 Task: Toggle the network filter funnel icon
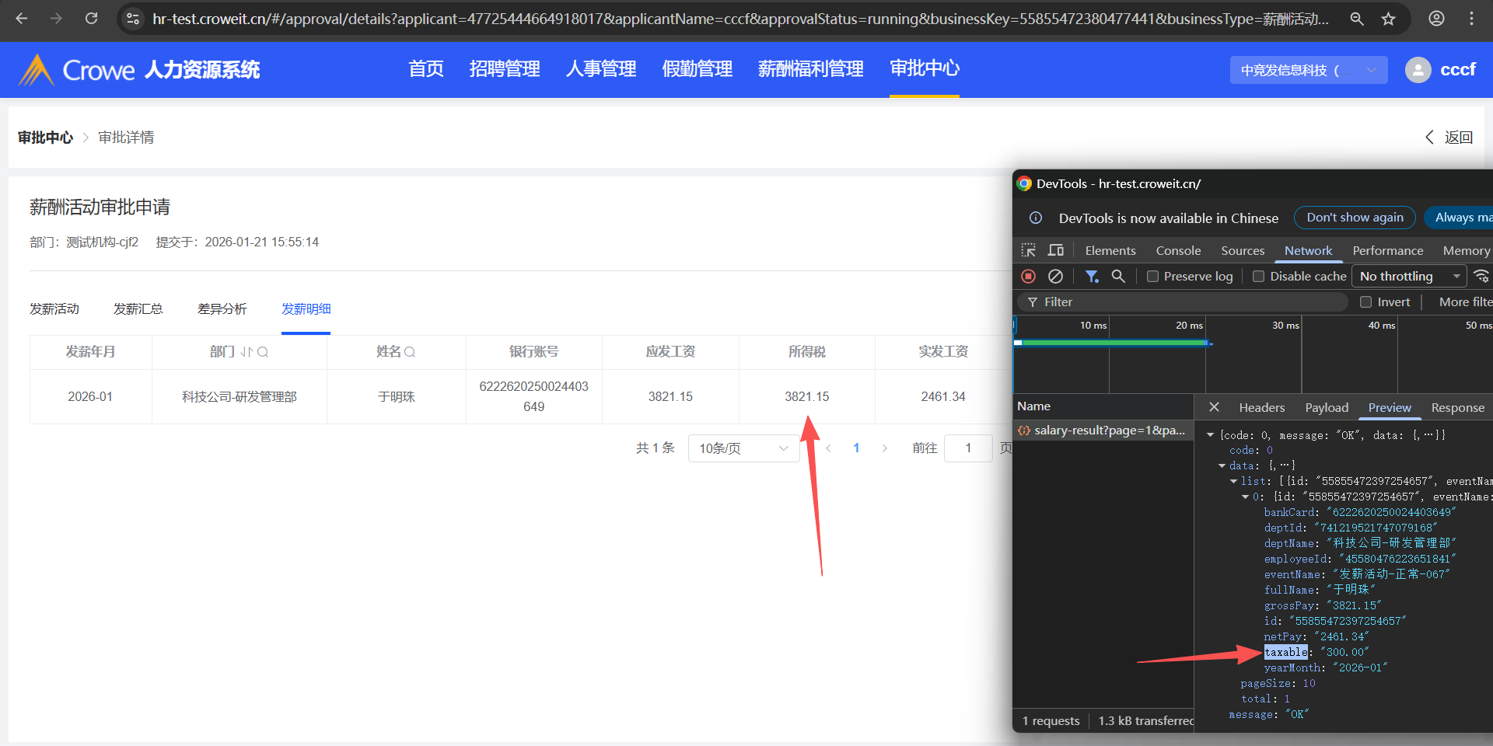point(1092,277)
